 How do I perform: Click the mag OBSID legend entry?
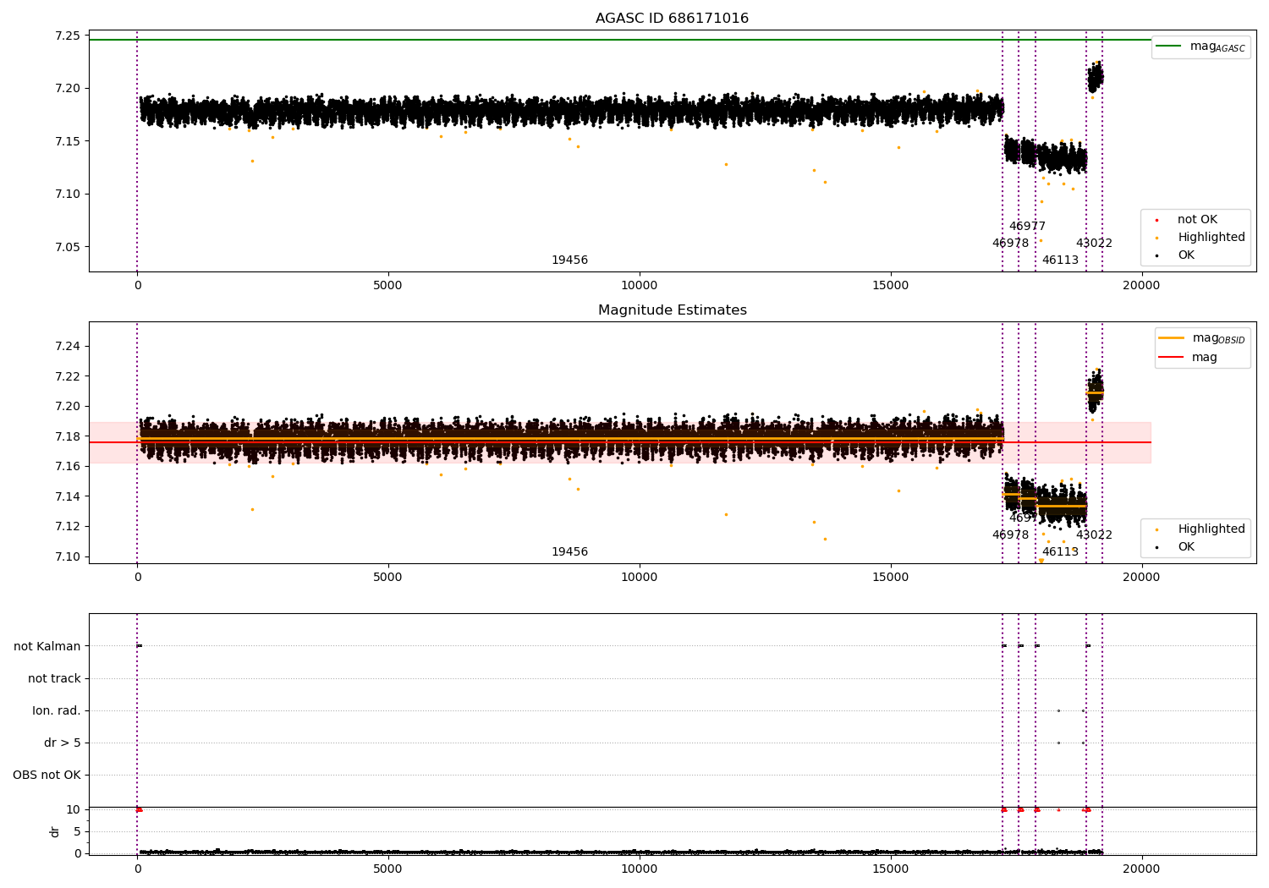pyautogui.click(x=1202, y=338)
